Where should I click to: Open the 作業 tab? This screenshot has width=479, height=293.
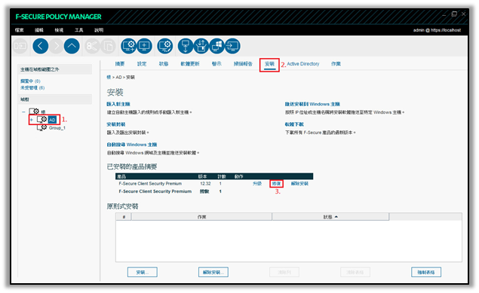tap(336, 64)
